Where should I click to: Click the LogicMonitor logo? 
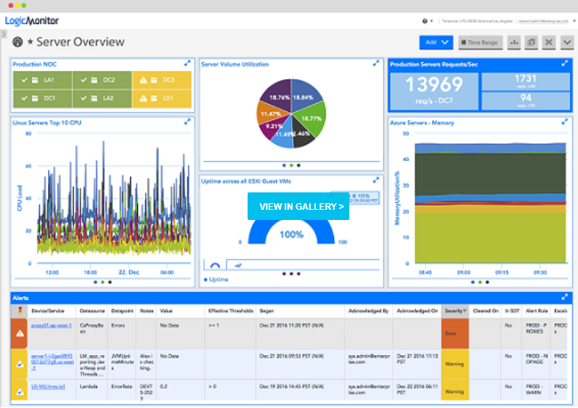point(32,20)
